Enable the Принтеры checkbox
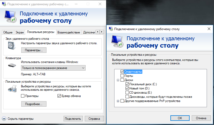This screenshot has width=214, height=125. 23,96
